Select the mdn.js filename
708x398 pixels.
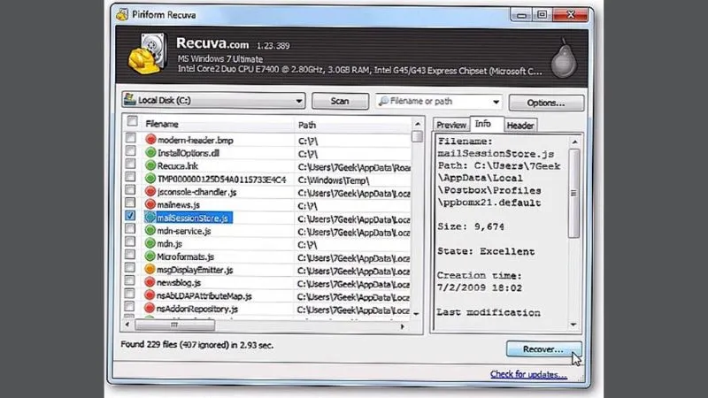pos(169,244)
